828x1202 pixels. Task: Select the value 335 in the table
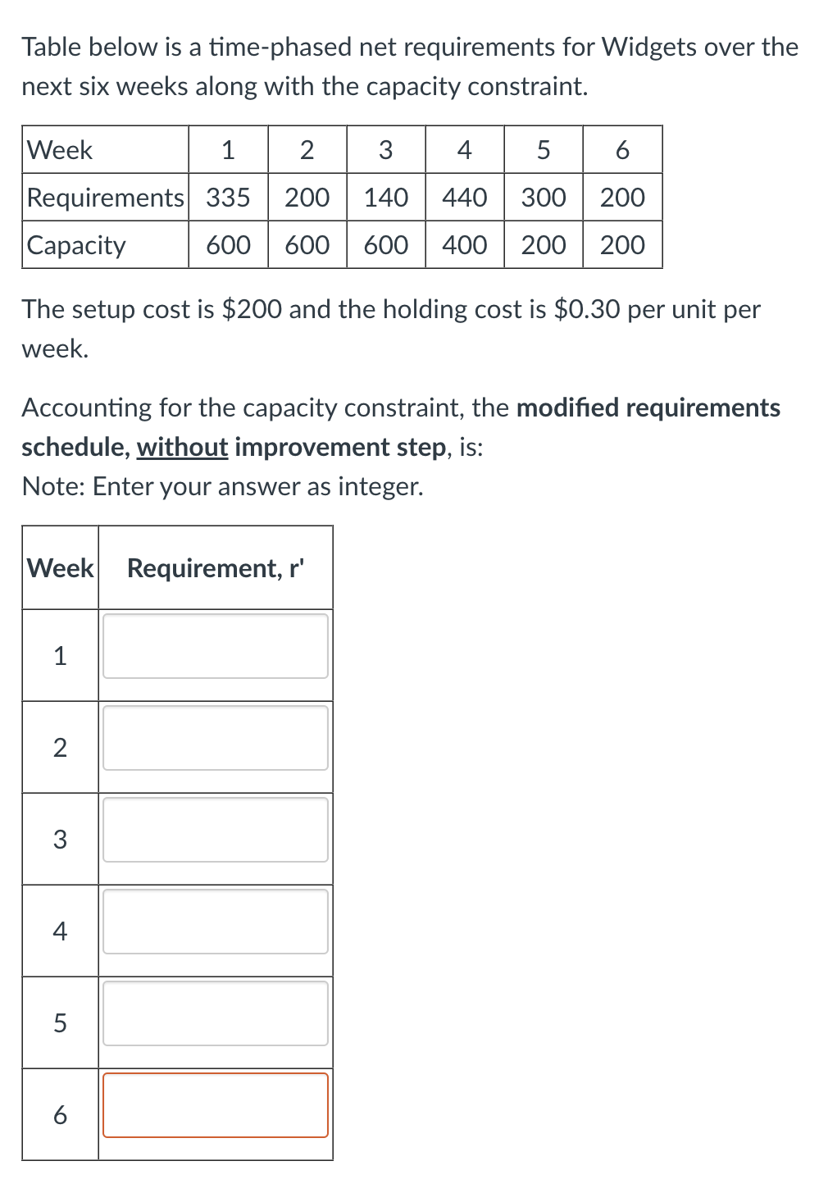228,197
